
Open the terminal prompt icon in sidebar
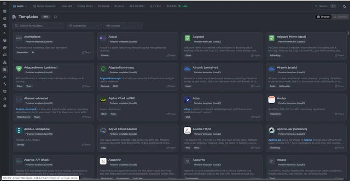[5, 33]
